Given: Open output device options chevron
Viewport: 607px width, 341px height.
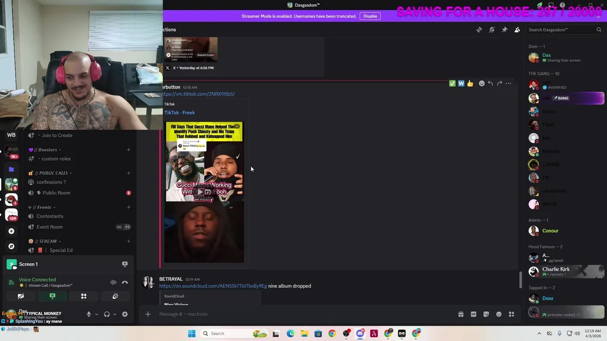Looking at the screenshot, I should pyautogui.click(x=115, y=314).
